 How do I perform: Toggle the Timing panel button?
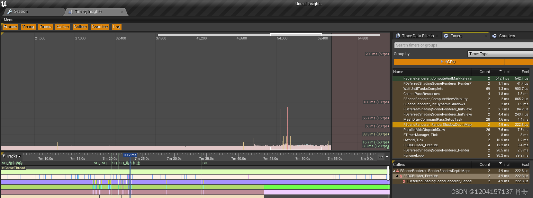[x=28, y=27]
